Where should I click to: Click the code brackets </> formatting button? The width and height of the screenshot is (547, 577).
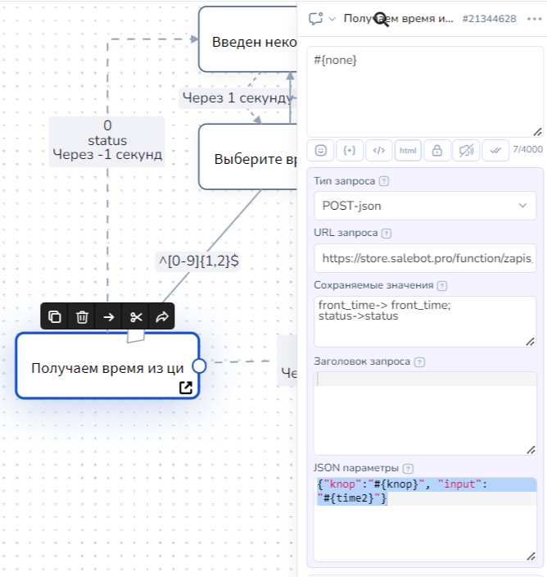click(x=378, y=150)
